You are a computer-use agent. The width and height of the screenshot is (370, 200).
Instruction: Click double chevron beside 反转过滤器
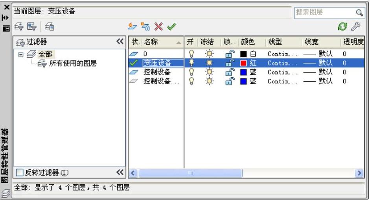120,173
